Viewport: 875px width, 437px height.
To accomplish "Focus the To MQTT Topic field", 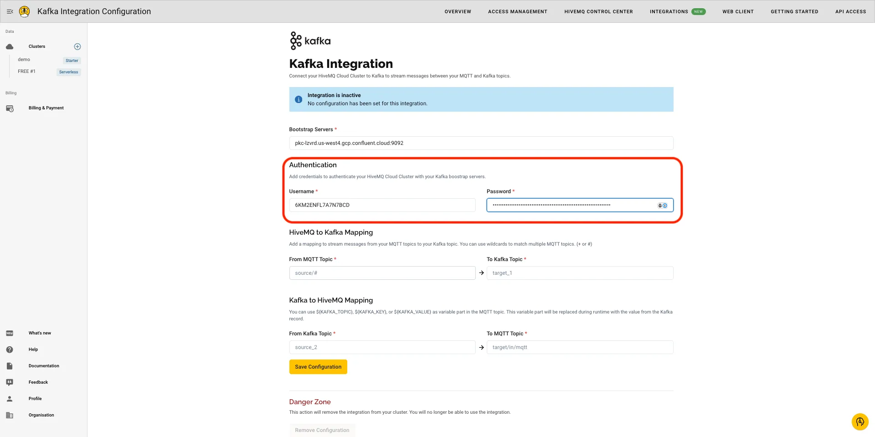I will tap(580, 347).
